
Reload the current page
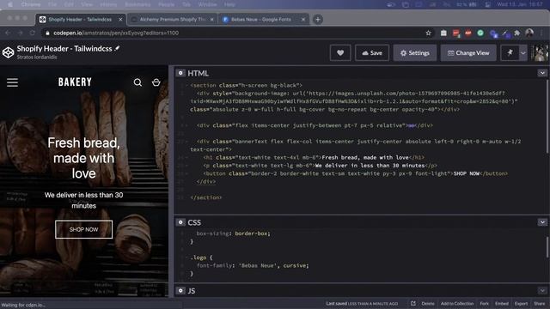coord(33,33)
